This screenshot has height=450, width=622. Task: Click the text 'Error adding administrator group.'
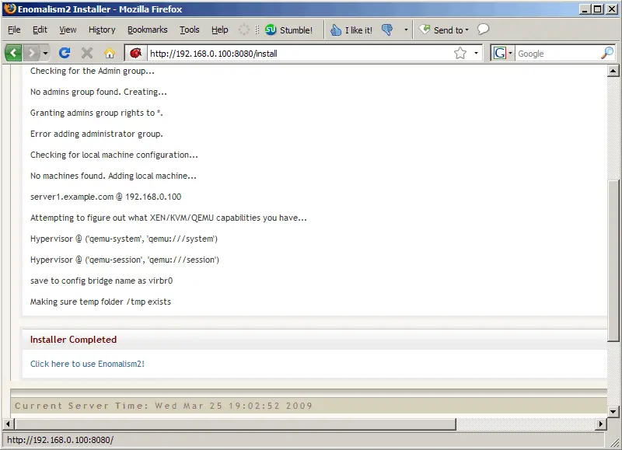[x=96, y=134]
